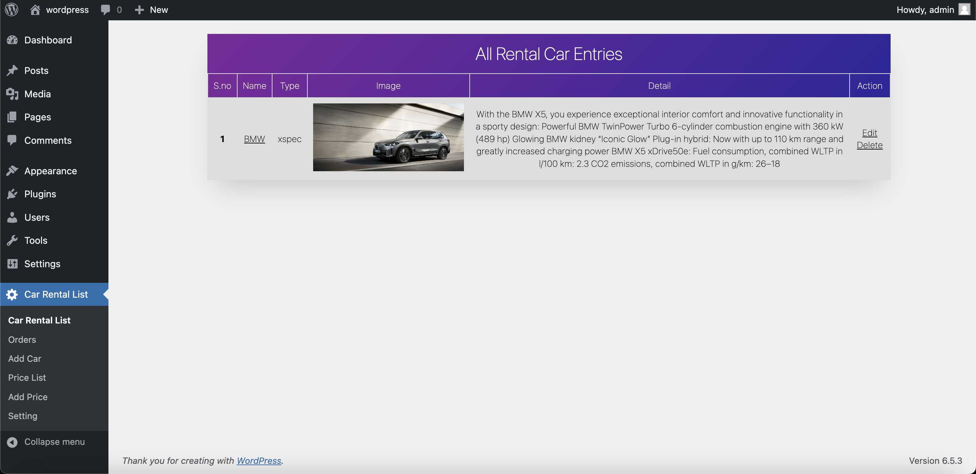Click the admin avatar icon
This screenshot has height=474, width=976.
click(x=964, y=9)
